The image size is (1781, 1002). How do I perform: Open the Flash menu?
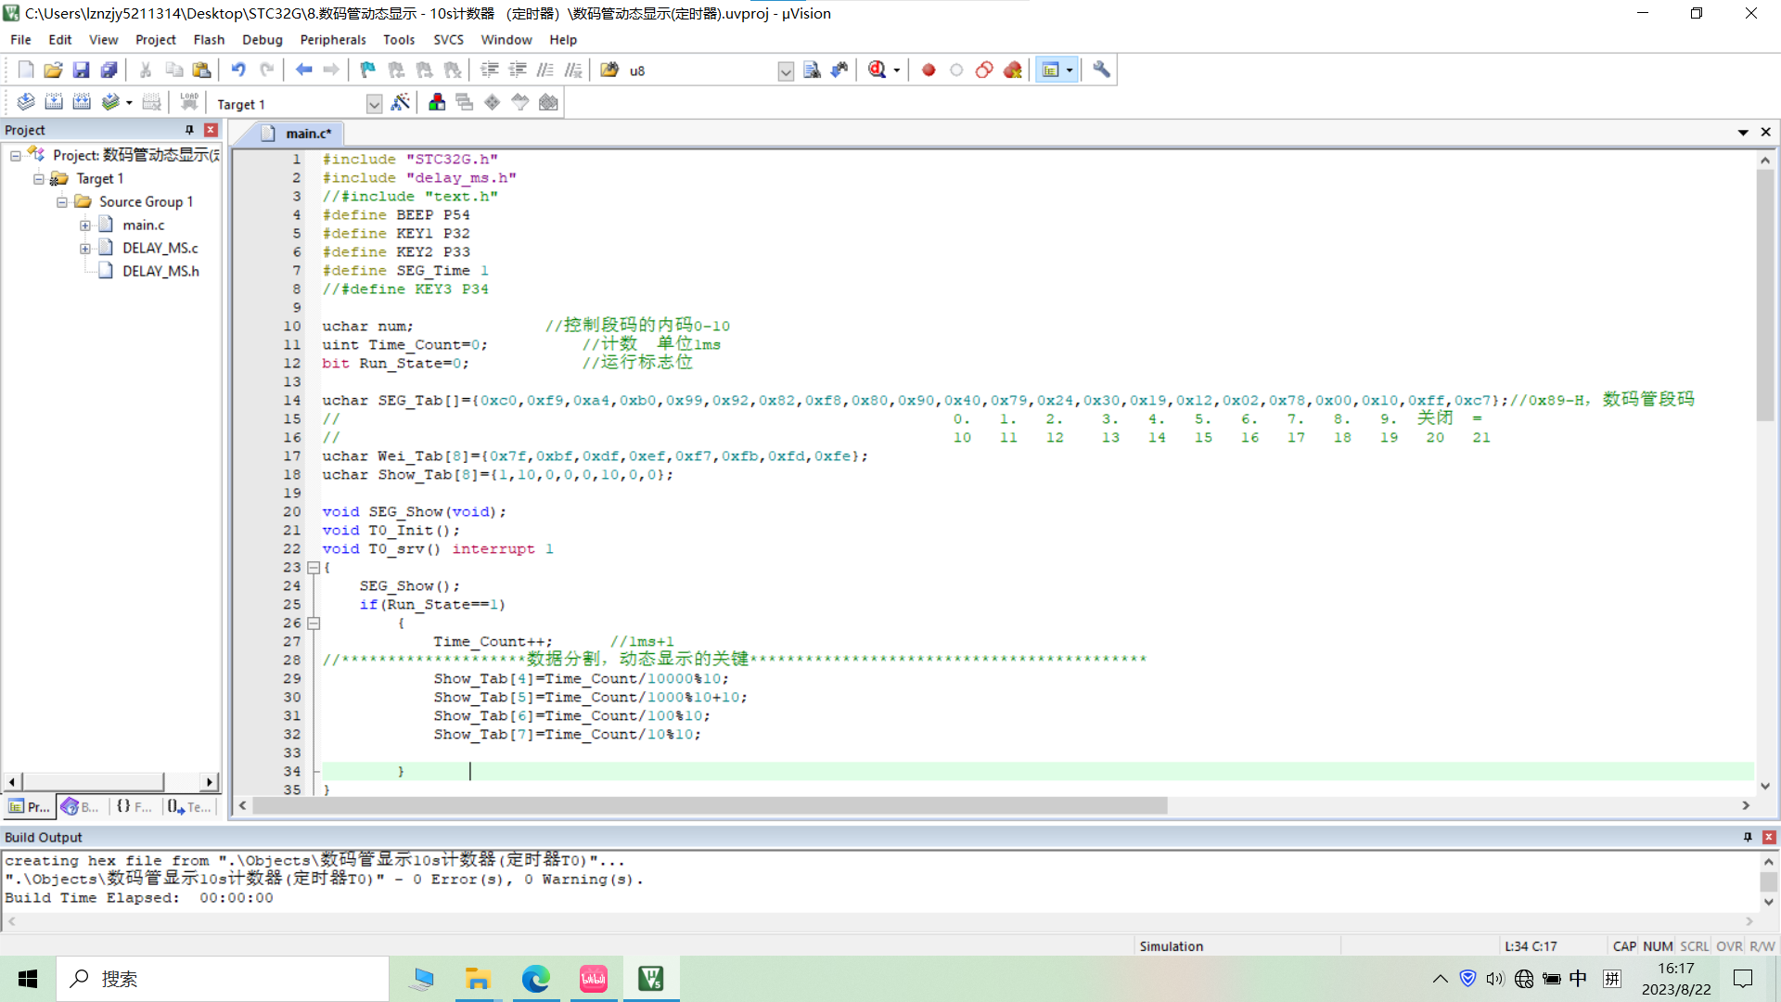click(209, 39)
